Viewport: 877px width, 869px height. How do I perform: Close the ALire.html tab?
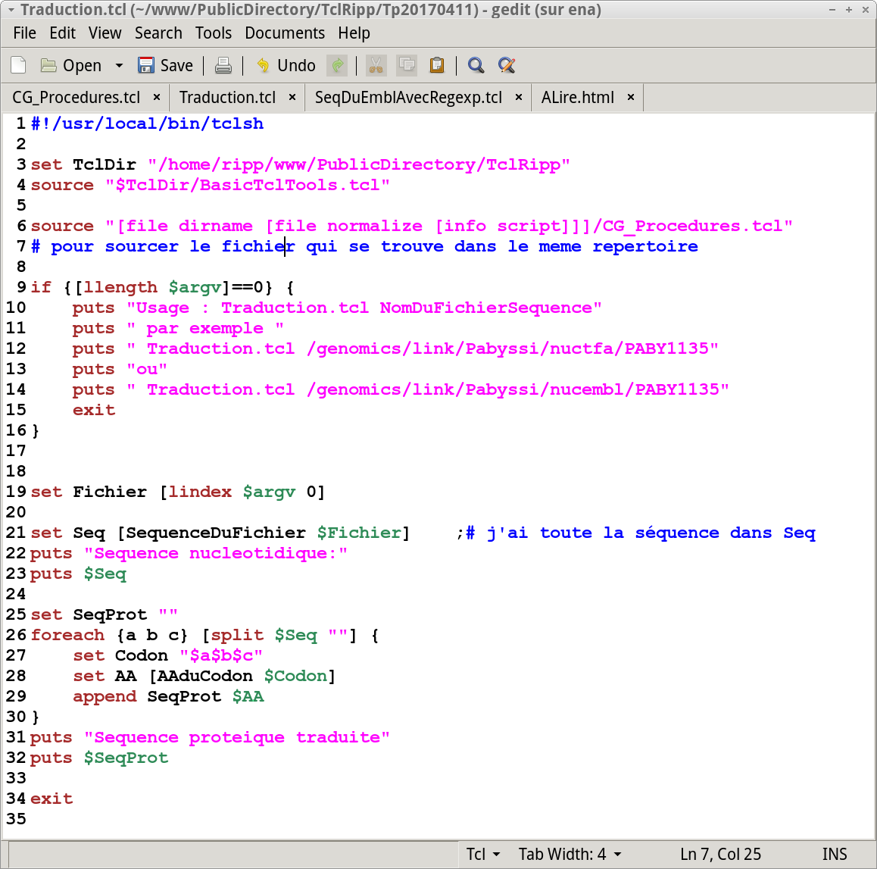tap(630, 98)
